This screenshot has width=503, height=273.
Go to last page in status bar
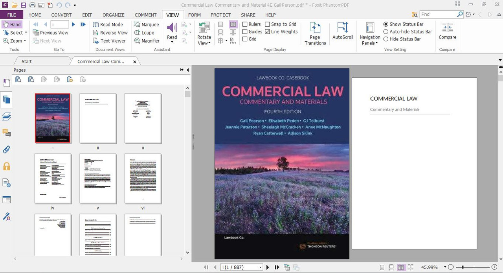coord(277,267)
